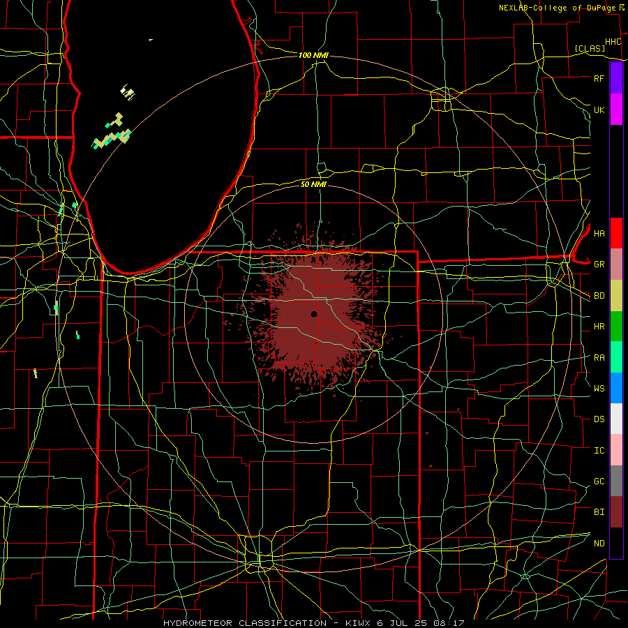Click the BD yellow legend swatch
This screenshot has height=628, width=628.
(616, 296)
